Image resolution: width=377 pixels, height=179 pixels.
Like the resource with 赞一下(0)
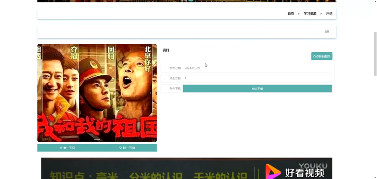point(67,148)
